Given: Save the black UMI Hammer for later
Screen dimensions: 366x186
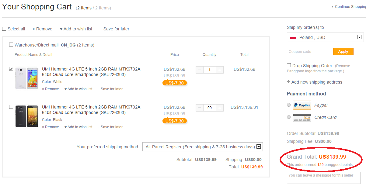Looking at the screenshot, I should click(x=110, y=127).
